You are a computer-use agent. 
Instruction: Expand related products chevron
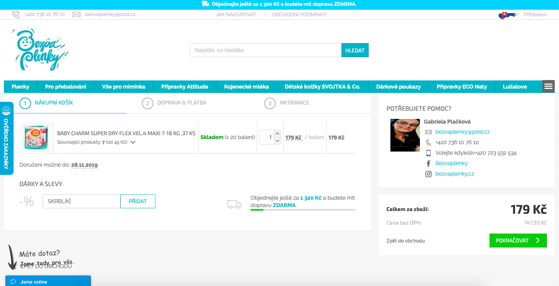click(x=133, y=142)
